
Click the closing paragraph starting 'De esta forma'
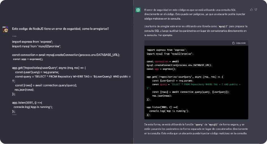tap(196, 129)
